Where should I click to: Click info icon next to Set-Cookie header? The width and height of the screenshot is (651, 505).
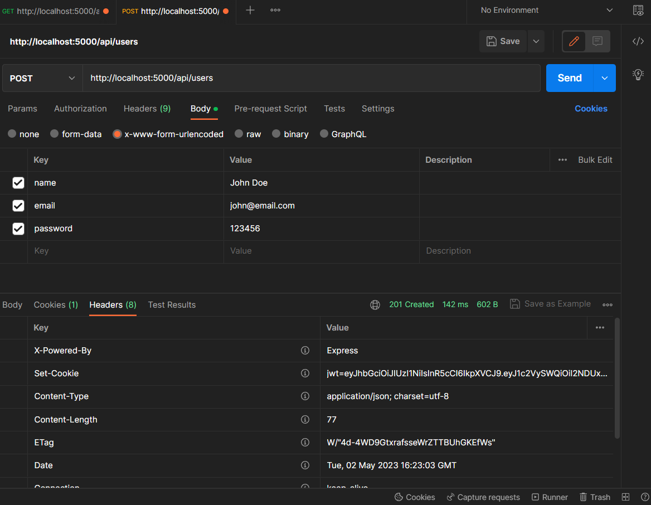click(305, 373)
